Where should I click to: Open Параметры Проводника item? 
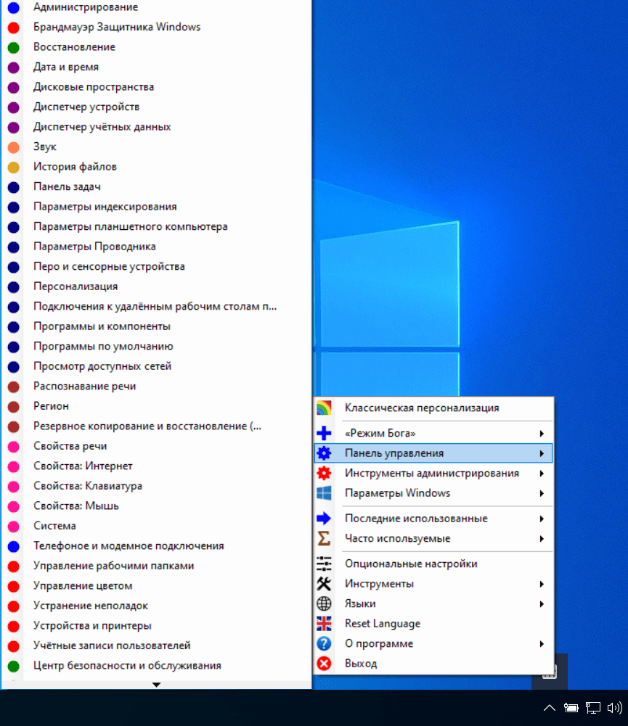point(156,247)
